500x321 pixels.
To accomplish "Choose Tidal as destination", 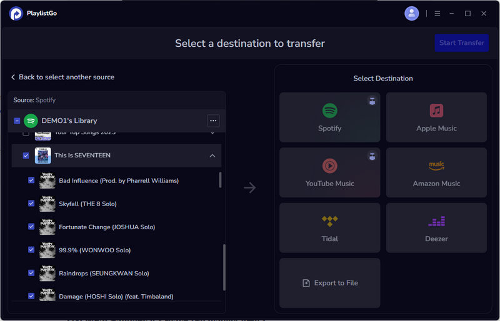I will click(330, 227).
